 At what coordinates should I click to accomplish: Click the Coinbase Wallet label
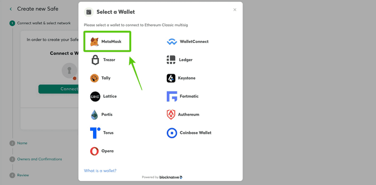[x=195, y=132]
